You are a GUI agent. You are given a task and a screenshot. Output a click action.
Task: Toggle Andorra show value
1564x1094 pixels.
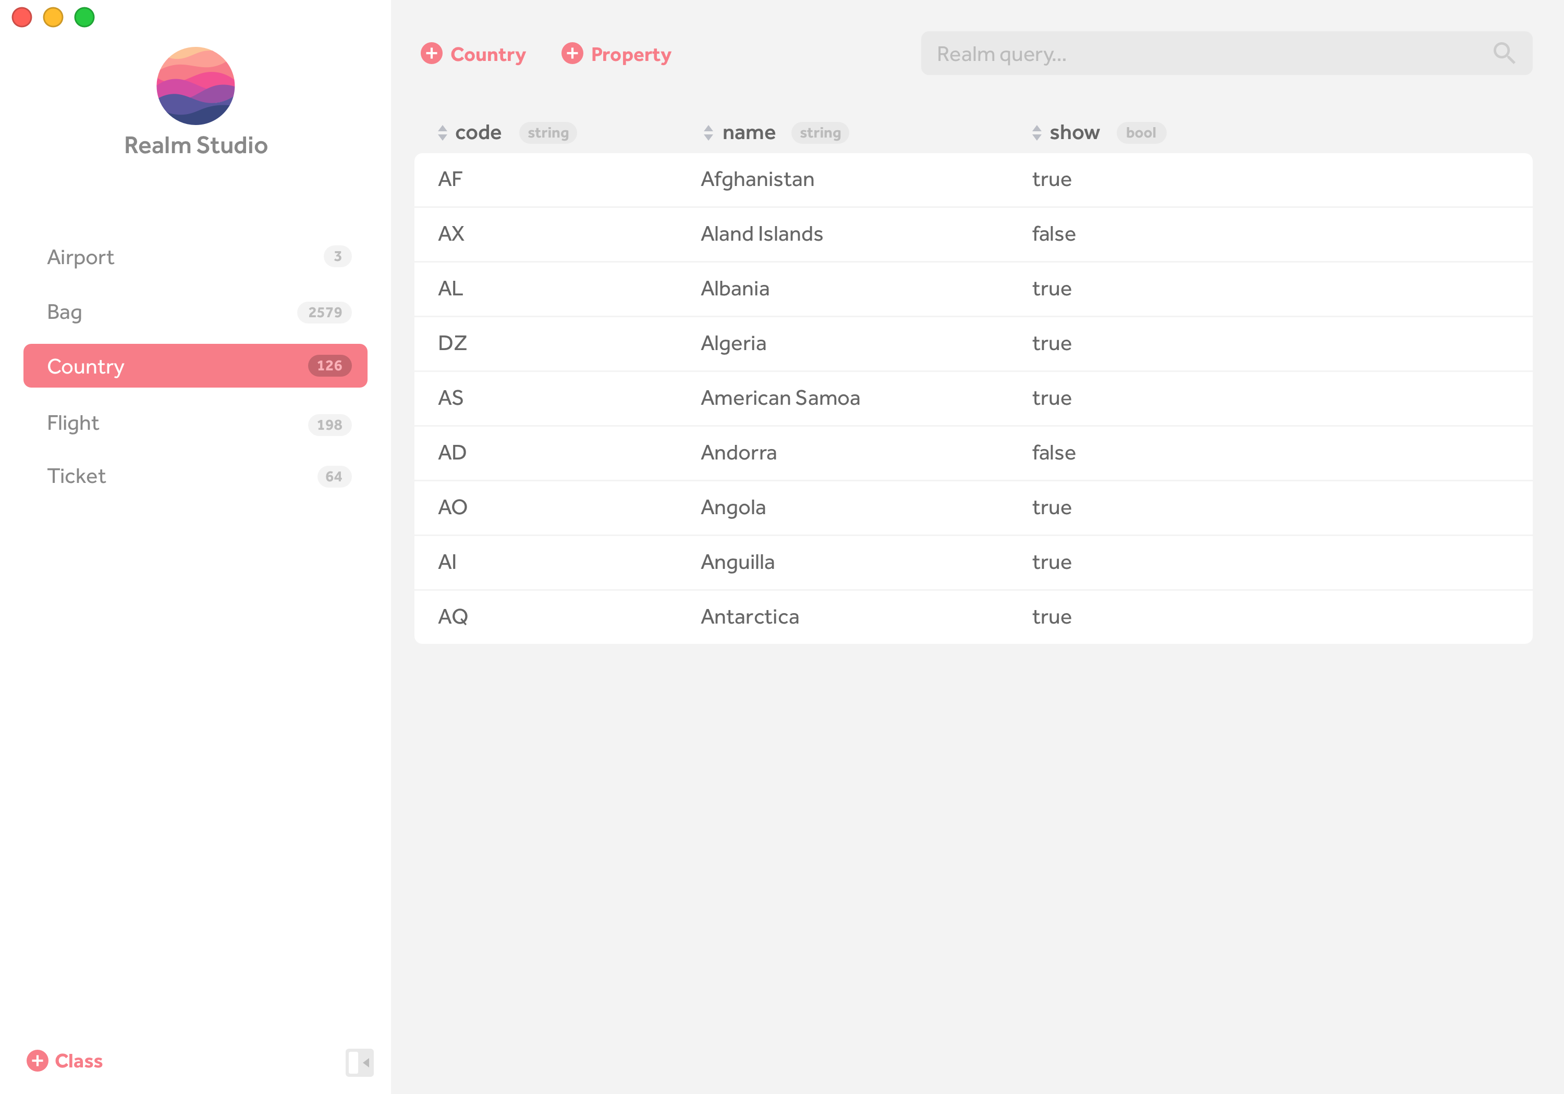click(1054, 453)
